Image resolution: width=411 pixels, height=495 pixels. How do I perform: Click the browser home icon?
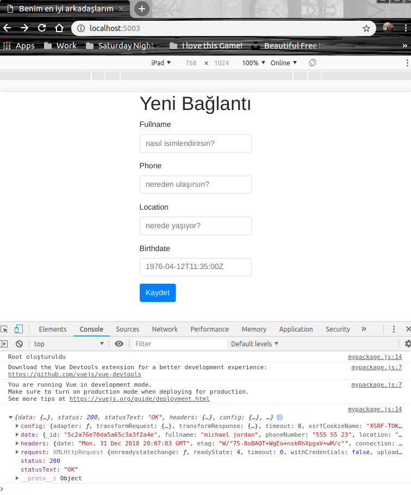pos(59,28)
